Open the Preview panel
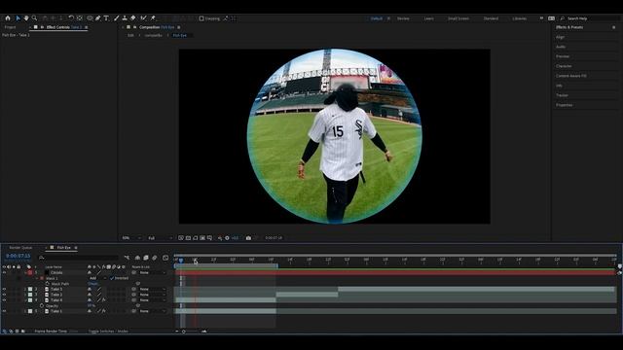The image size is (623, 350). 563,56
